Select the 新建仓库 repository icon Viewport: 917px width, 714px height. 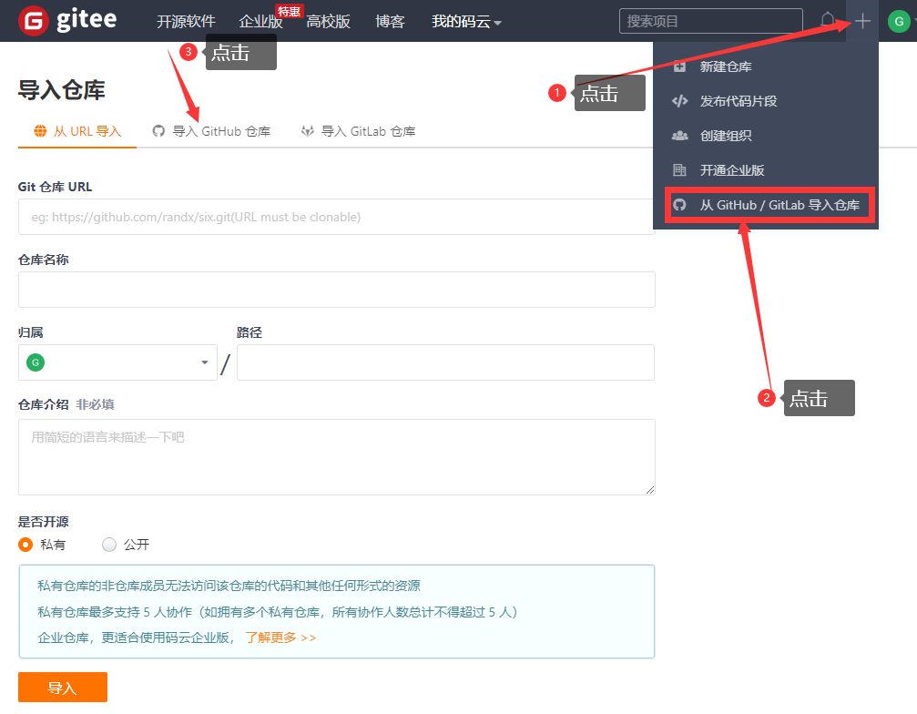click(x=678, y=66)
